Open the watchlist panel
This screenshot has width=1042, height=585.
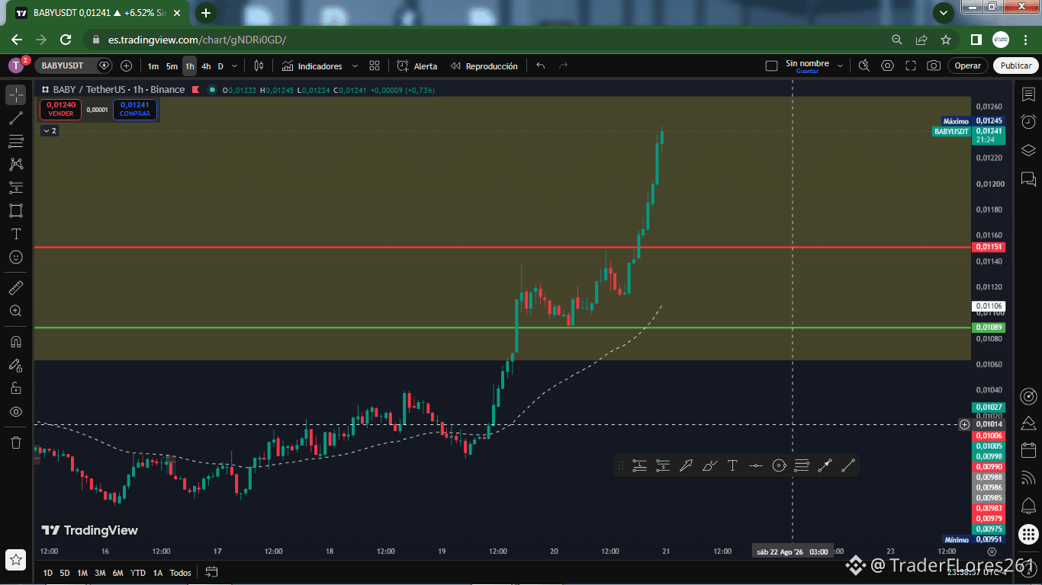1028,94
